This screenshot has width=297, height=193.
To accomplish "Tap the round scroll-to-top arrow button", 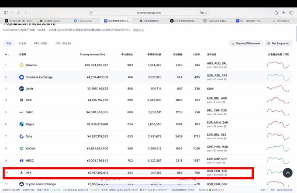I will point(287,173).
